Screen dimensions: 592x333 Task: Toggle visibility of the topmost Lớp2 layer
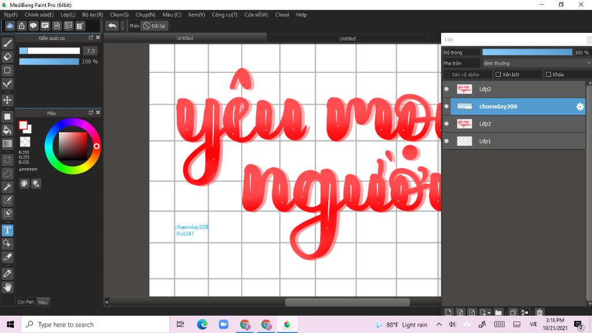tap(446, 89)
